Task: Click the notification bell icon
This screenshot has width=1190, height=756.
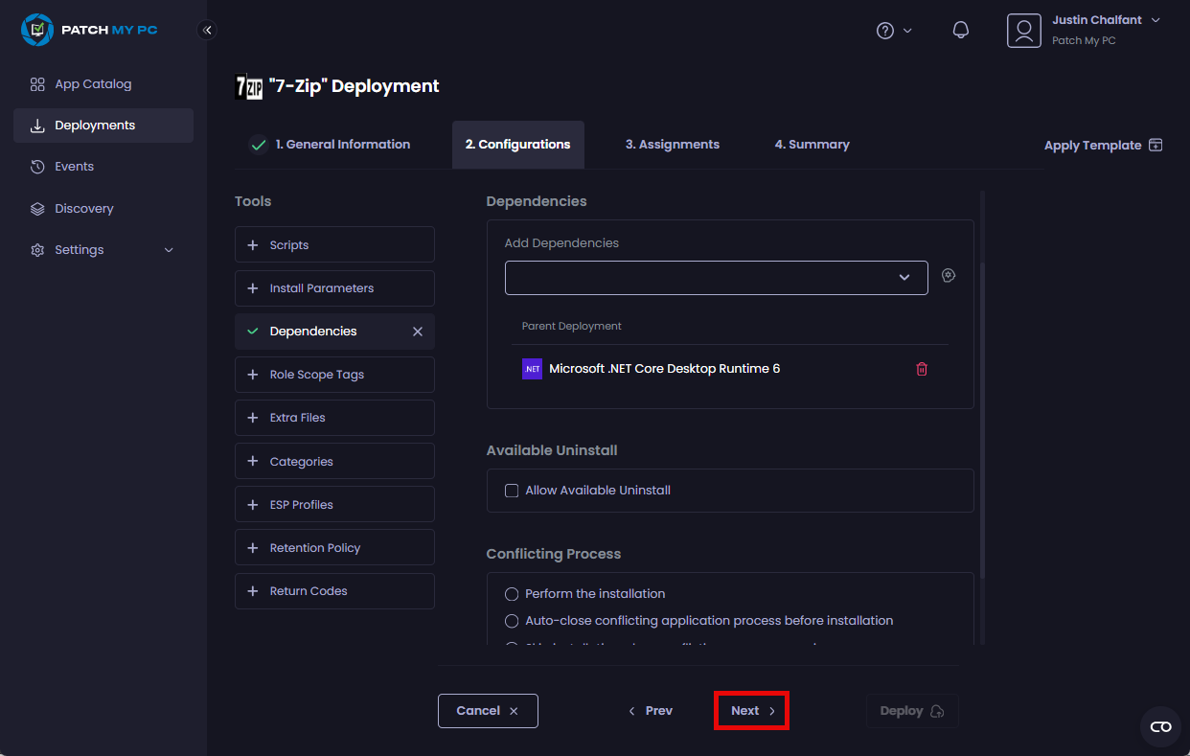Action: tap(960, 31)
